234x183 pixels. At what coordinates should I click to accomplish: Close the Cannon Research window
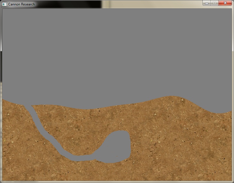point(225,3)
